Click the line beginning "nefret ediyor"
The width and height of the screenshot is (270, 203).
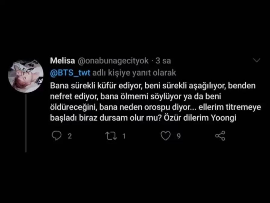[x=136, y=97]
